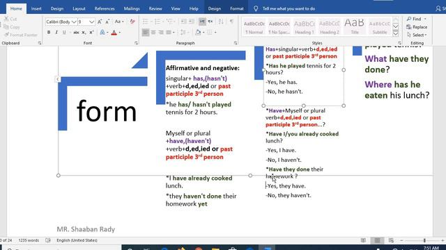The height and width of the screenshot is (250, 446).
Task: Open the Paragraph dialog launcher
Action: click(x=236, y=43)
